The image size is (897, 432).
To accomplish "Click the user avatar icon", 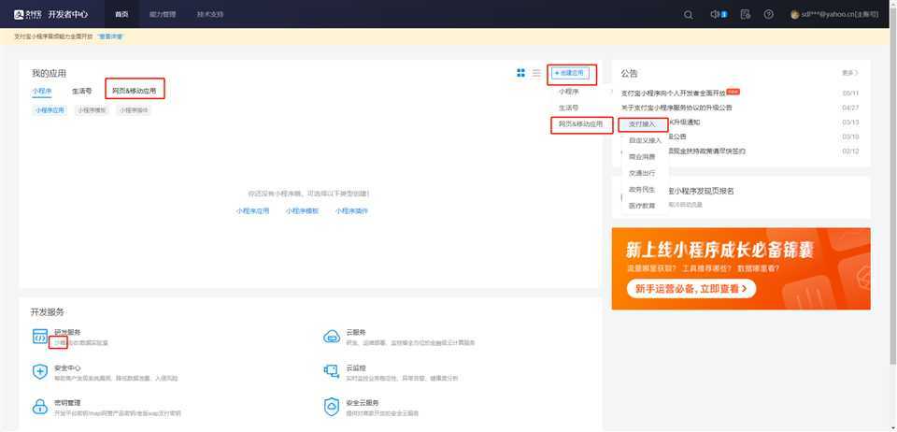I will (x=794, y=15).
